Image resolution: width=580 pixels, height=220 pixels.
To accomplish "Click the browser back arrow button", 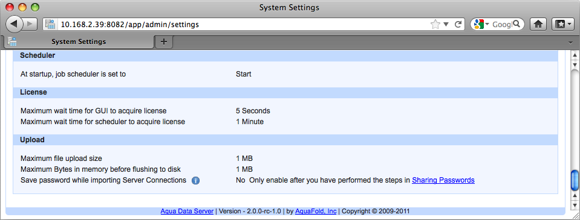I will click(x=14, y=24).
